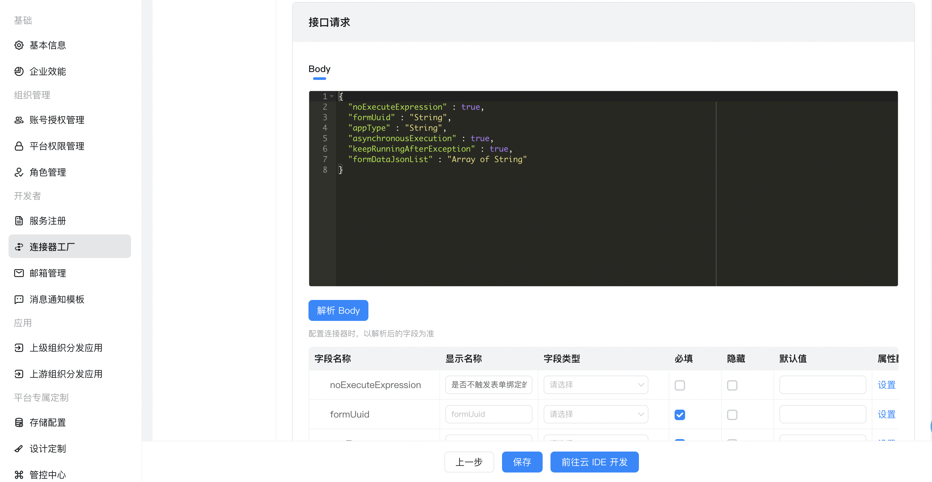Click the 账号授权管理 users icon
This screenshot has height=482, width=932.
pyautogui.click(x=19, y=120)
